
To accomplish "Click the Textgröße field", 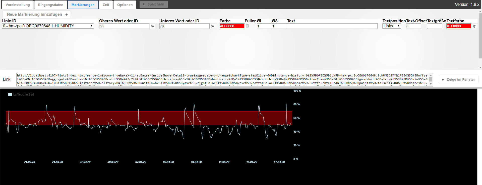I will coord(434,26).
